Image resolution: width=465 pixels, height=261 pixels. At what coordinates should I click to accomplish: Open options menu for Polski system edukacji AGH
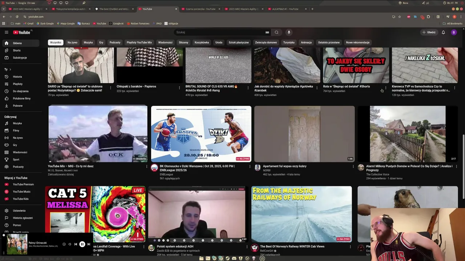(247, 247)
